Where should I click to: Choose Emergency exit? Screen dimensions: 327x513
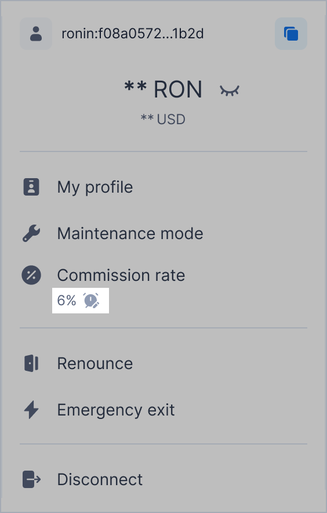click(116, 410)
